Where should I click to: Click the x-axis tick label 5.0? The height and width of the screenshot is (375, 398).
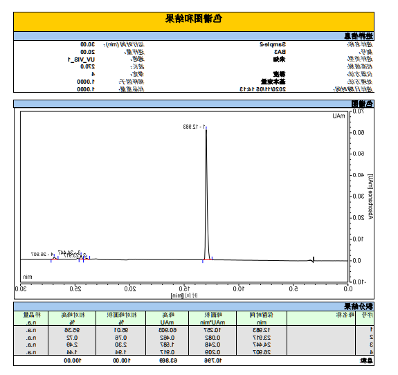(x=293, y=289)
